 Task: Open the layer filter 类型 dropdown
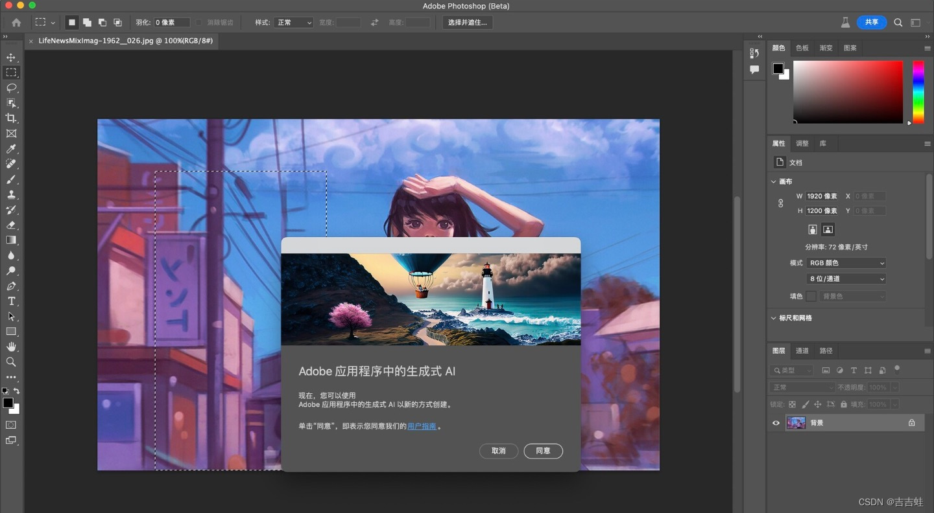coord(792,370)
